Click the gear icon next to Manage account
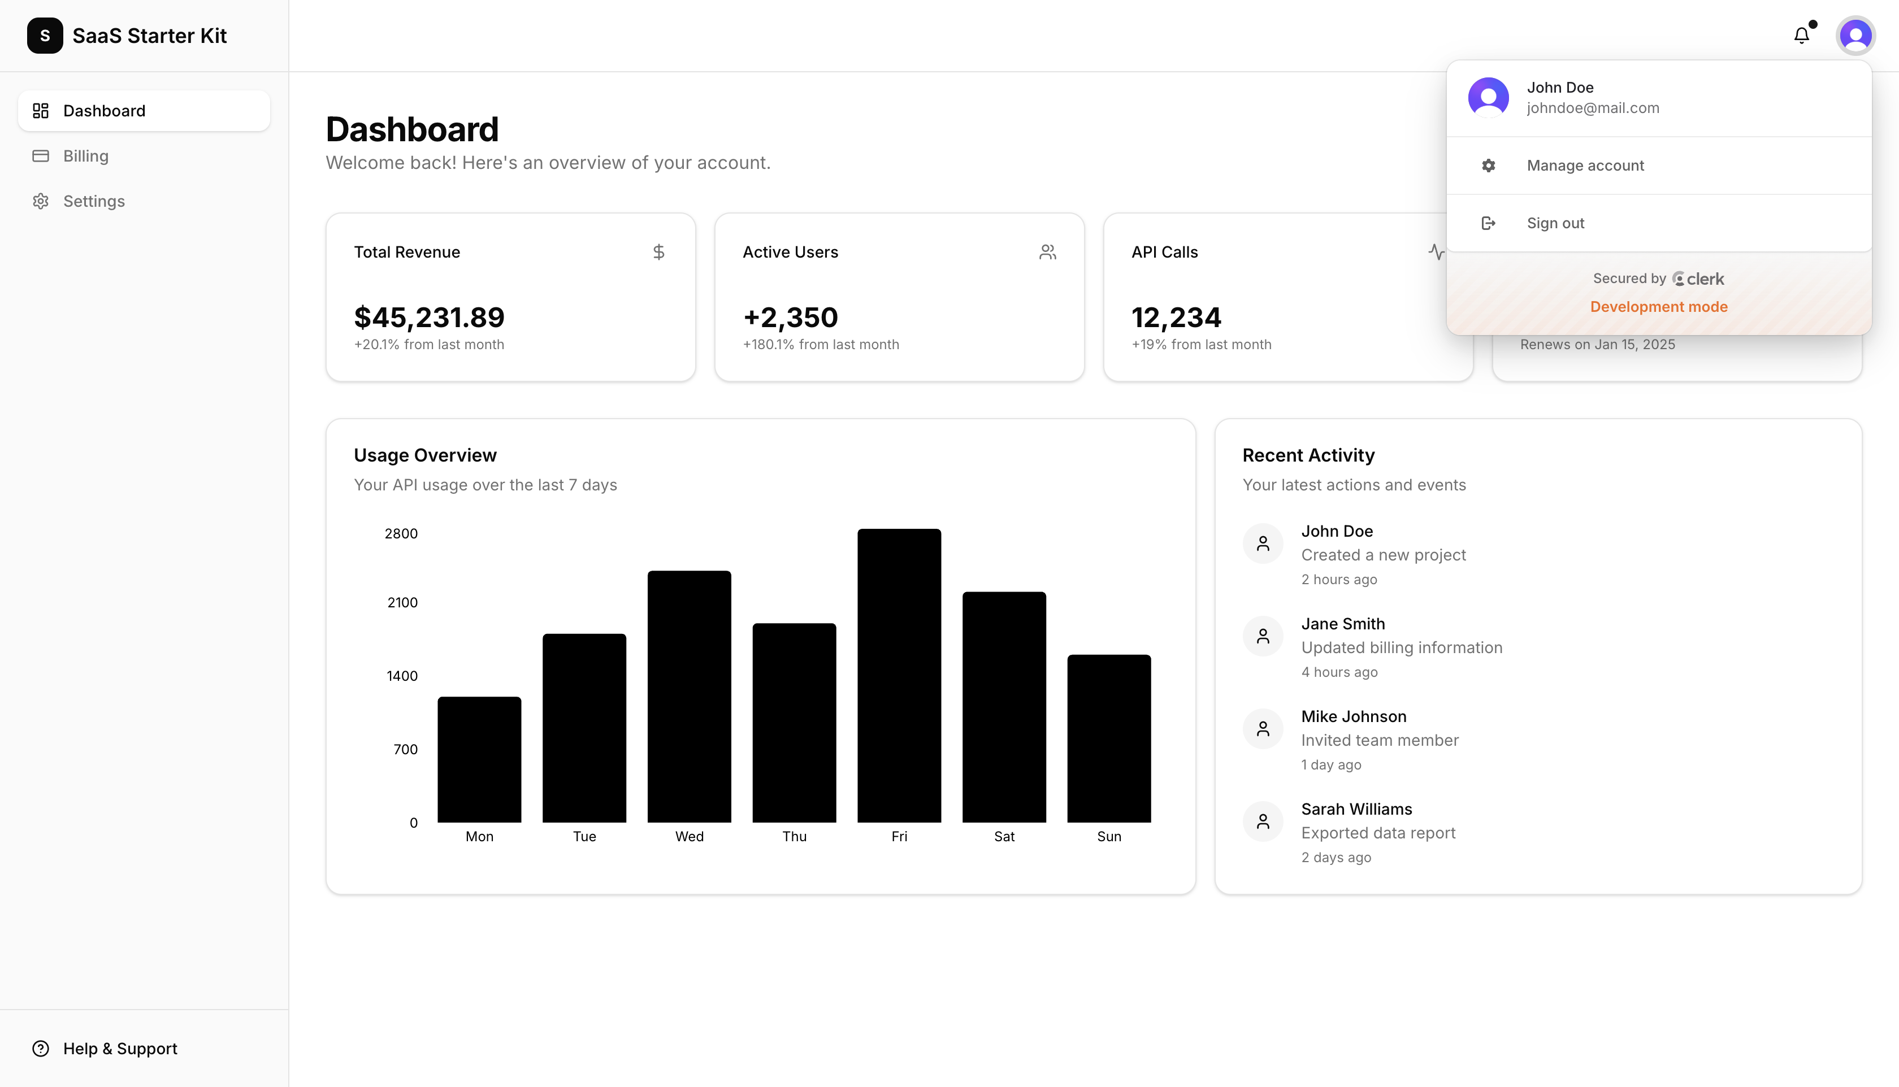The width and height of the screenshot is (1899, 1087). click(x=1488, y=165)
